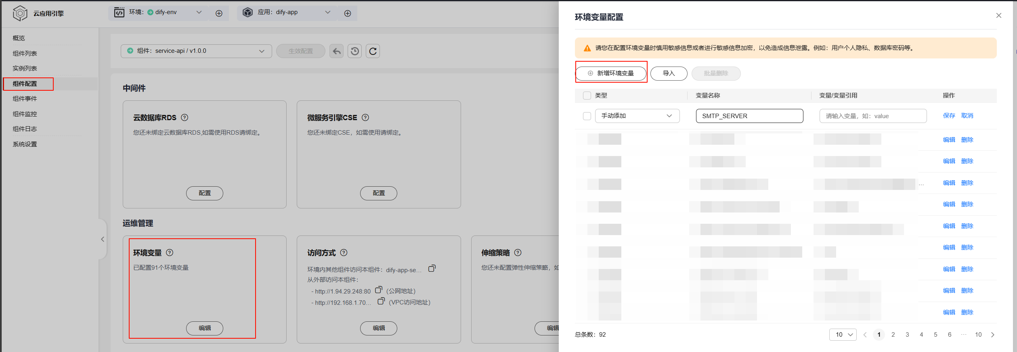Click the 生效配置 button
The height and width of the screenshot is (352, 1017).
[x=301, y=51]
